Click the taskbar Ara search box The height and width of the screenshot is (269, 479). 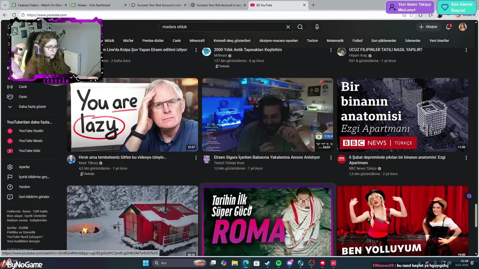pos(180,263)
